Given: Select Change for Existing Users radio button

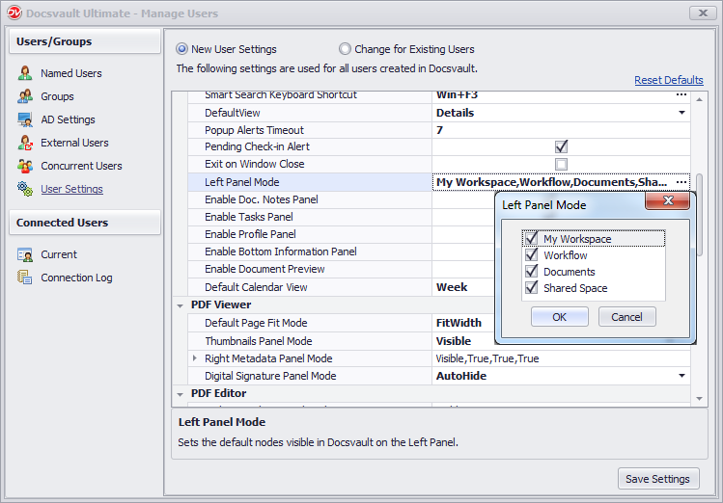Looking at the screenshot, I should click(x=346, y=49).
